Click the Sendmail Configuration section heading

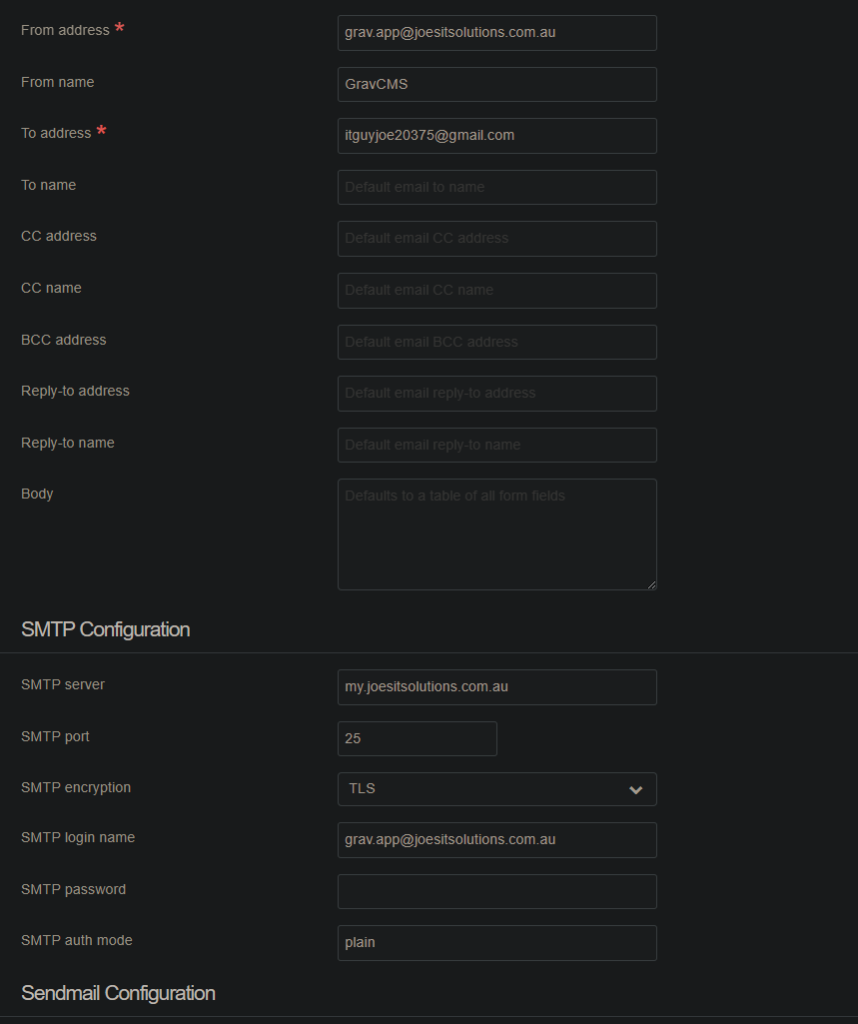click(118, 993)
